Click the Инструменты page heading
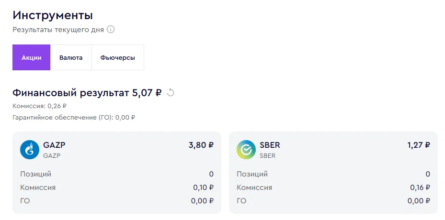The width and height of the screenshot is (445, 220). [x=53, y=15]
